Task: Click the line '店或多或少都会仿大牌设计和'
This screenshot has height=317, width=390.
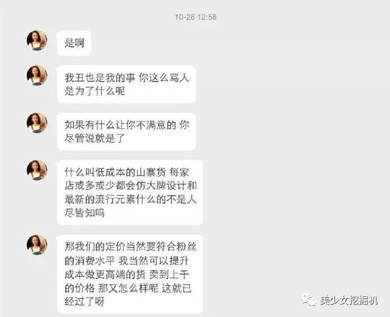Action: click(x=130, y=186)
